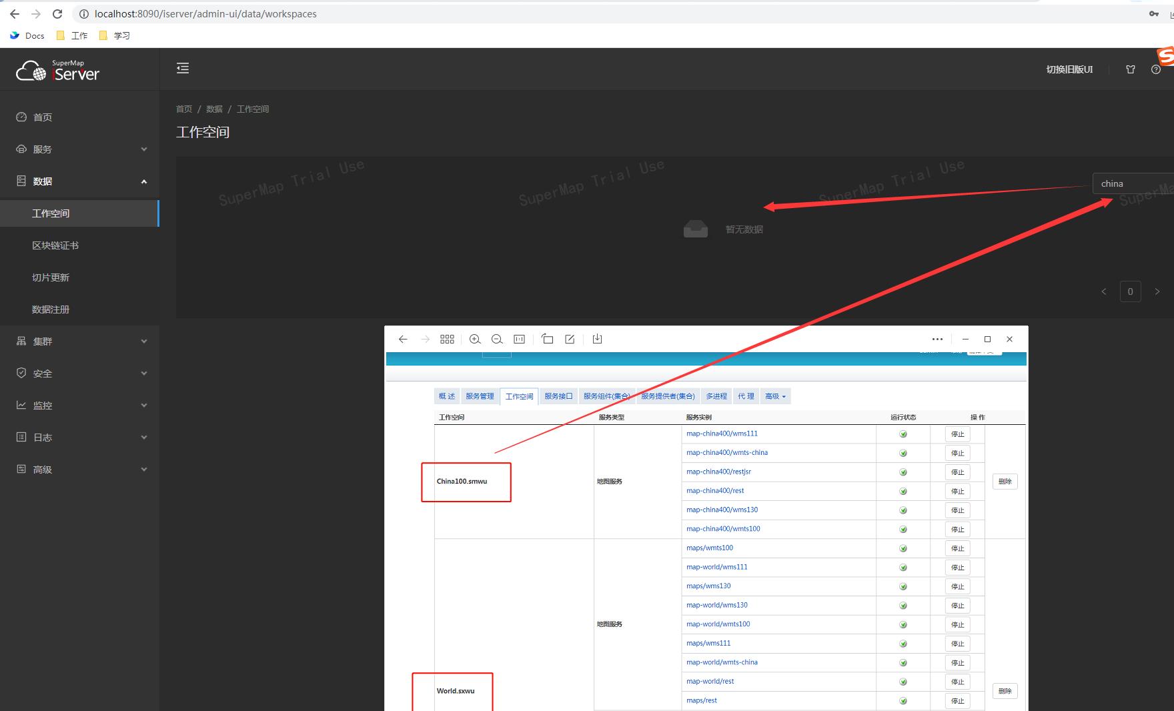Stop the map-china400/rest service
Viewport: 1174px width, 711px height.
coord(957,492)
